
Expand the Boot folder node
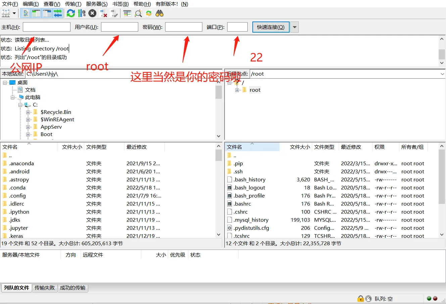(28, 134)
